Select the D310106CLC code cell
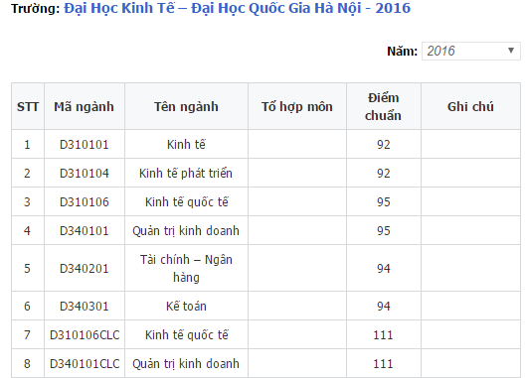 [85, 334]
